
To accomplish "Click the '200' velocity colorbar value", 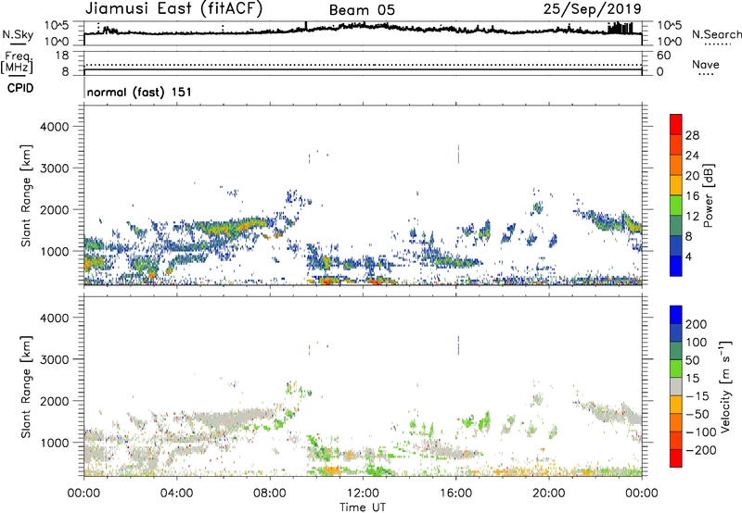I will 696,324.
